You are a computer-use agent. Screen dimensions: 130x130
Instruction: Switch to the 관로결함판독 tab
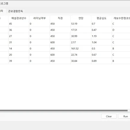(15, 11)
